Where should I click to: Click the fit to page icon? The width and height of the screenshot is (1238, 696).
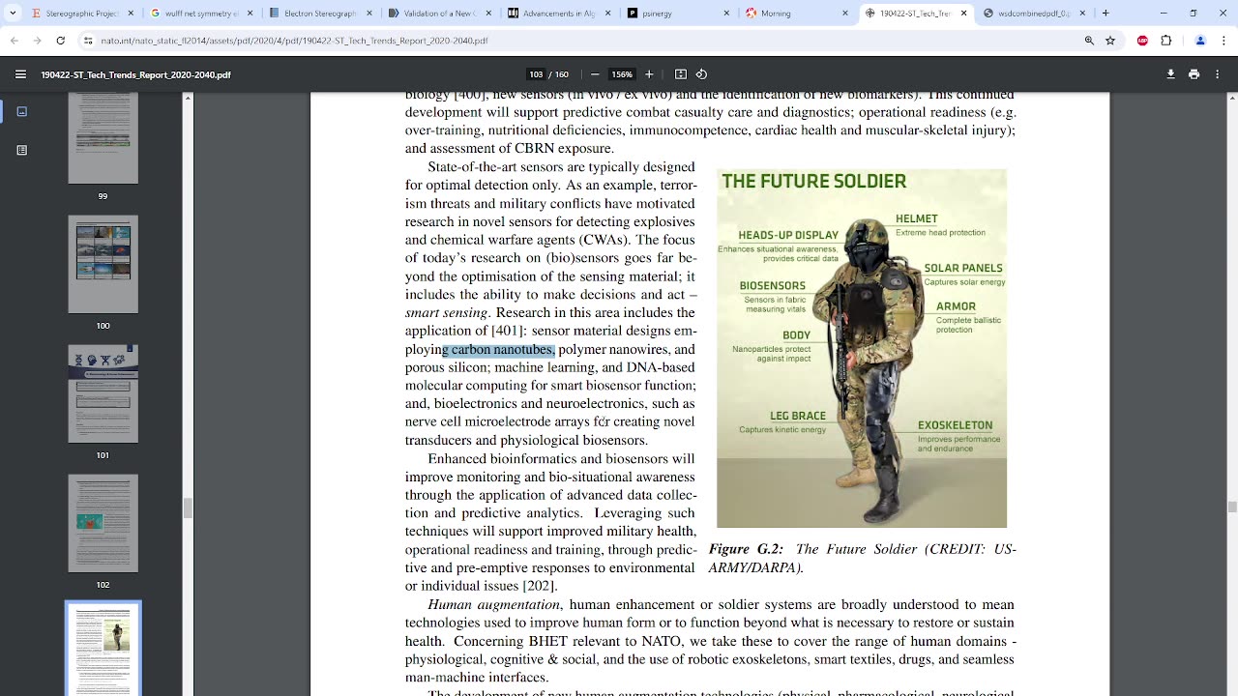click(x=681, y=74)
